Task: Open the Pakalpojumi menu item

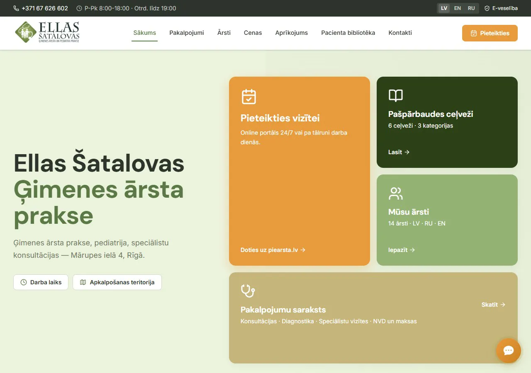Action: pyautogui.click(x=187, y=33)
